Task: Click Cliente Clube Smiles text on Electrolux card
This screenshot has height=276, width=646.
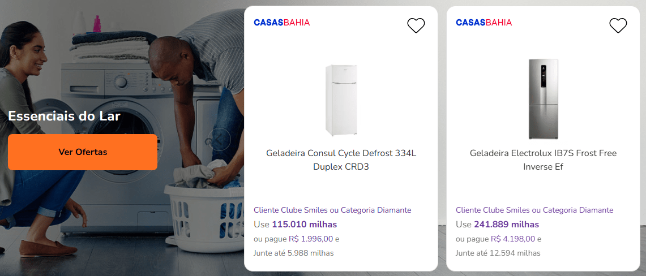Action: pos(534,210)
